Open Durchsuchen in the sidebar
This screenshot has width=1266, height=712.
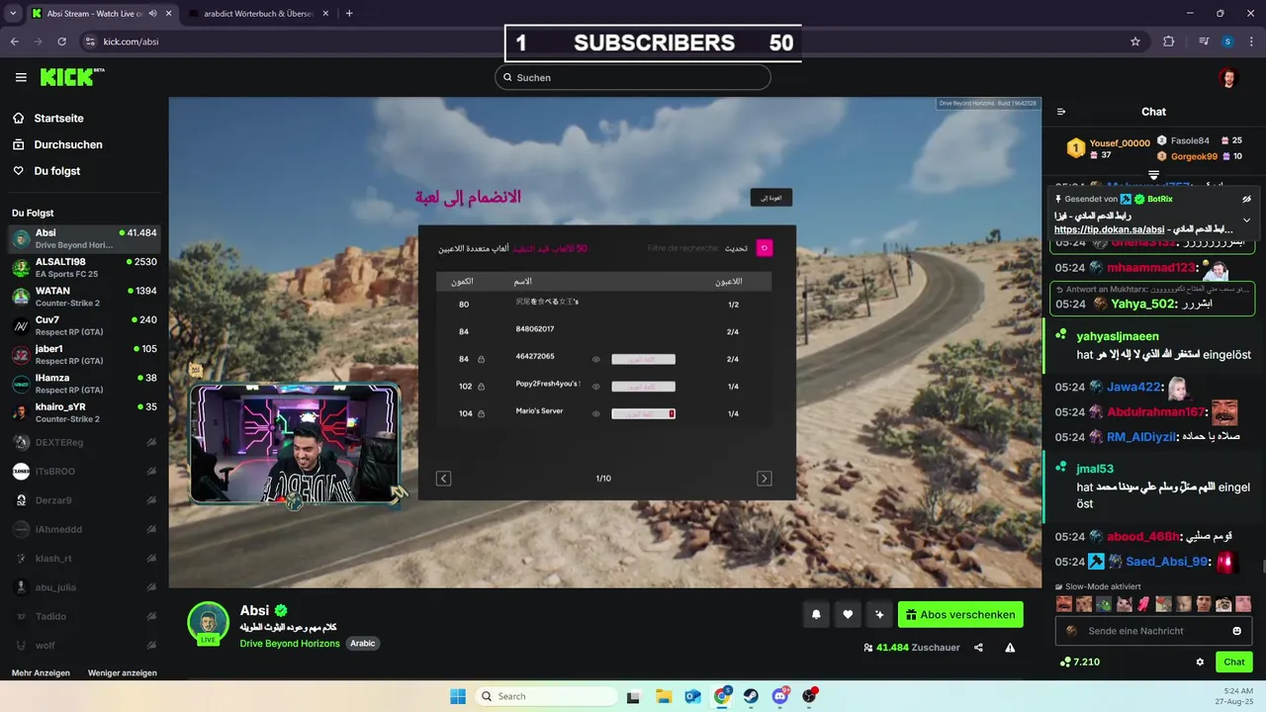point(68,144)
